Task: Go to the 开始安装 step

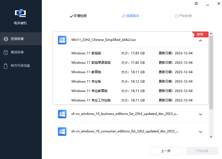Action: pyautogui.click(x=183, y=16)
